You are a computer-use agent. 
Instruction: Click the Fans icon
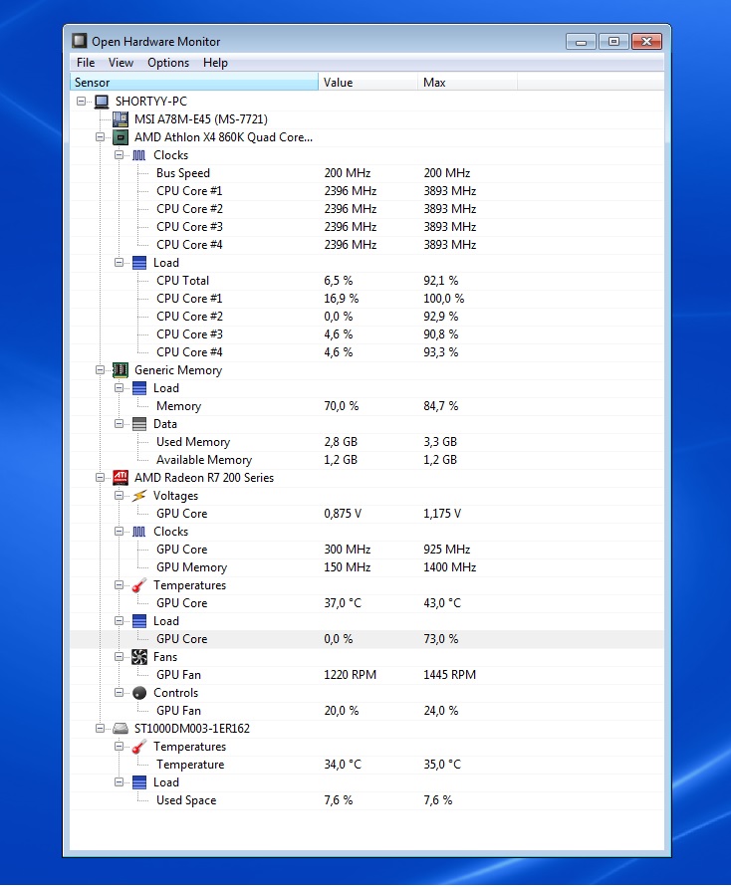pos(139,657)
